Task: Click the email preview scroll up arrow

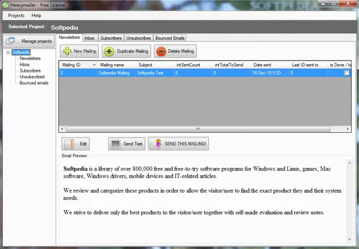Action: [349, 163]
